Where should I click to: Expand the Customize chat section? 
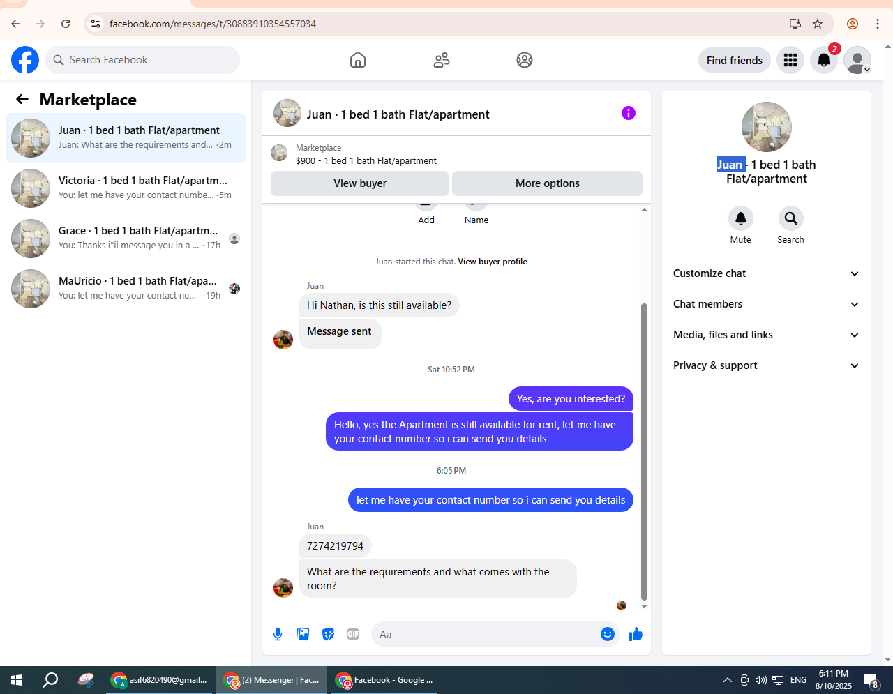pos(766,273)
